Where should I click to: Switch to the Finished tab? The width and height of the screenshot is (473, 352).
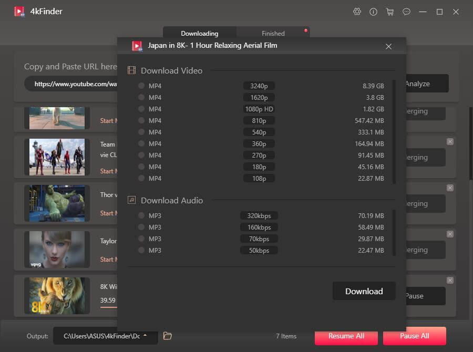pos(273,34)
